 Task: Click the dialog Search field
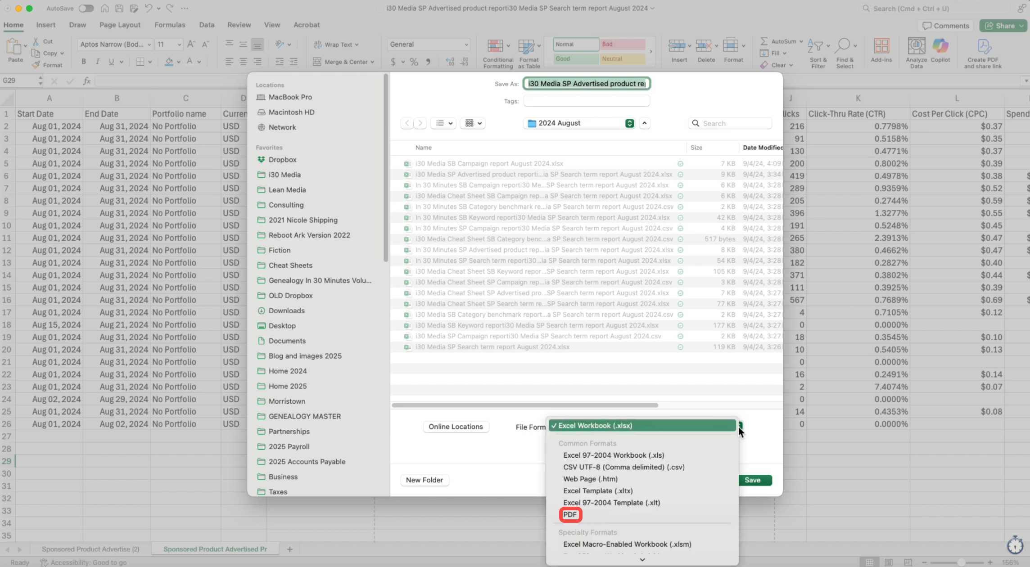point(730,123)
